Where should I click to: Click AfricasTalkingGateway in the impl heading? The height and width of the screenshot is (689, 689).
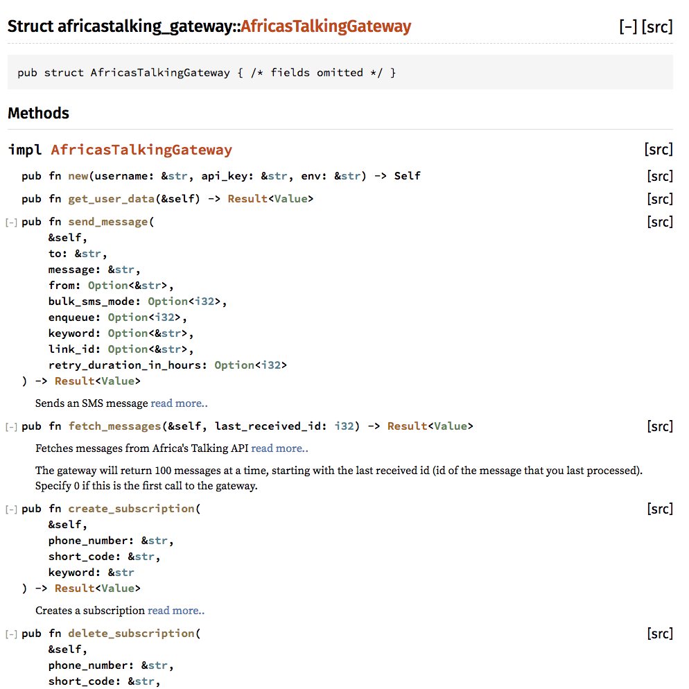[x=141, y=150]
